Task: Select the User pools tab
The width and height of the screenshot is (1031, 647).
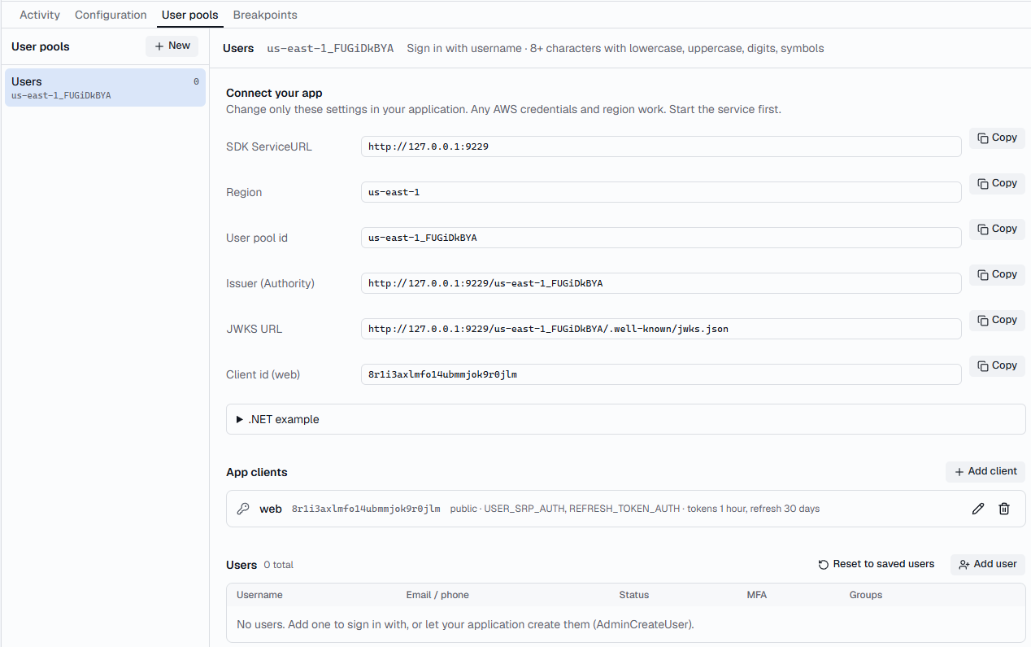Action: pos(190,15)
